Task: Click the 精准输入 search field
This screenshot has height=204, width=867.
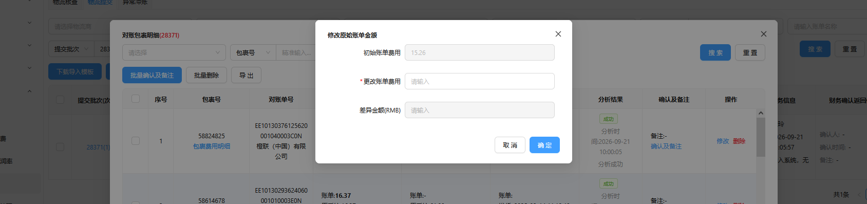Action: [x=296, y=52]
